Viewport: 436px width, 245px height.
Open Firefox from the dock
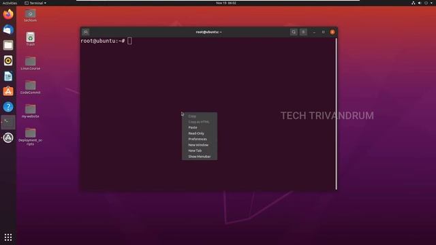[x=8, y=14]
